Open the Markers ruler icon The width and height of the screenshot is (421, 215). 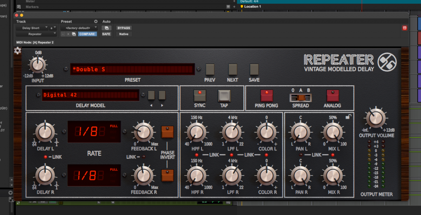19,7
